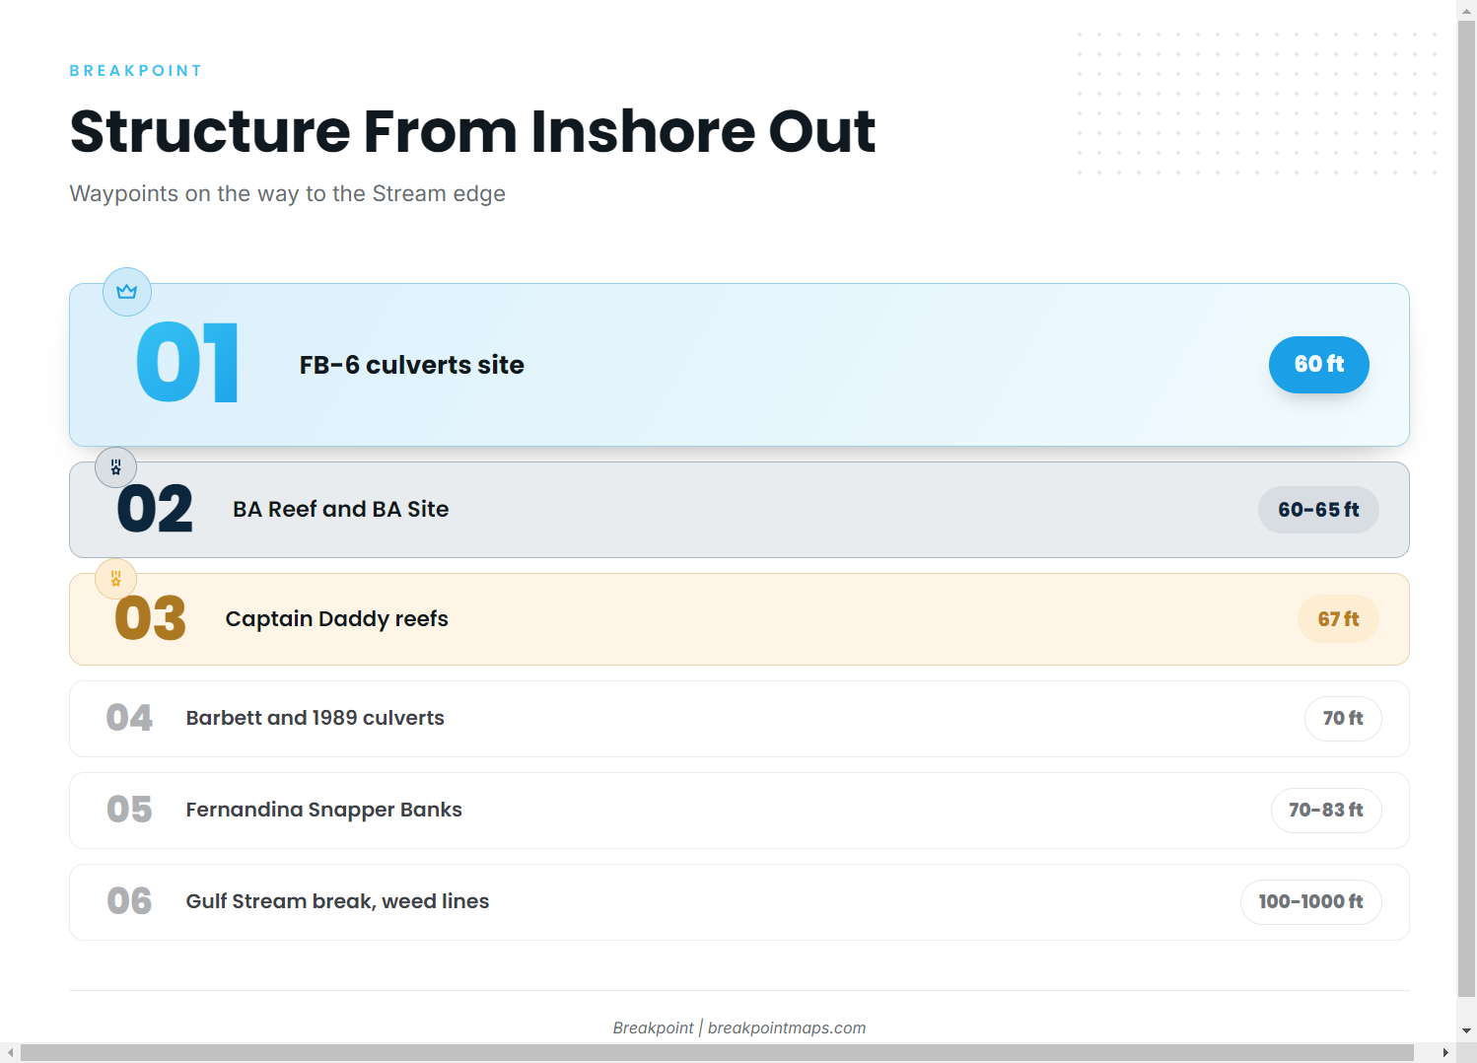
Task: Click the 67 ft depth pill
Action: coord(1338,619)
